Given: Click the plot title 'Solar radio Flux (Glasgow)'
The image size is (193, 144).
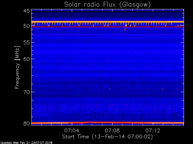Looking at the screenshot, I should pos(107,5).
